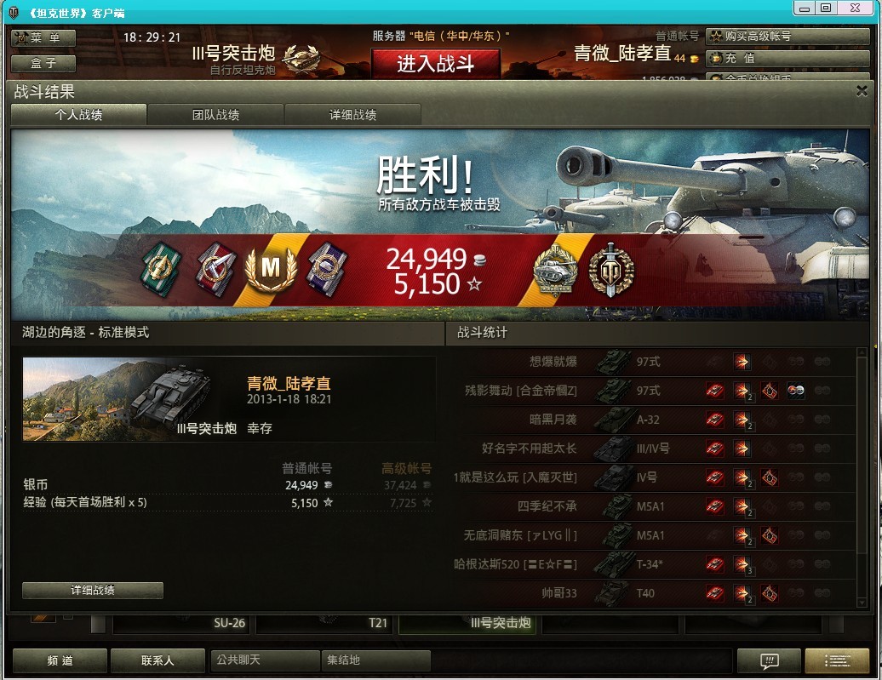
Task: Click the Mastery Badge M medal icon
Action: pyautogui.click(x=271, y=268)
